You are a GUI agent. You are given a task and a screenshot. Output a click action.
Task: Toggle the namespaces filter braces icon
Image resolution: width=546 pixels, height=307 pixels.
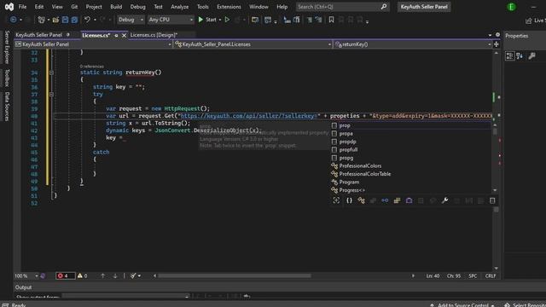[x=349, y=200]
